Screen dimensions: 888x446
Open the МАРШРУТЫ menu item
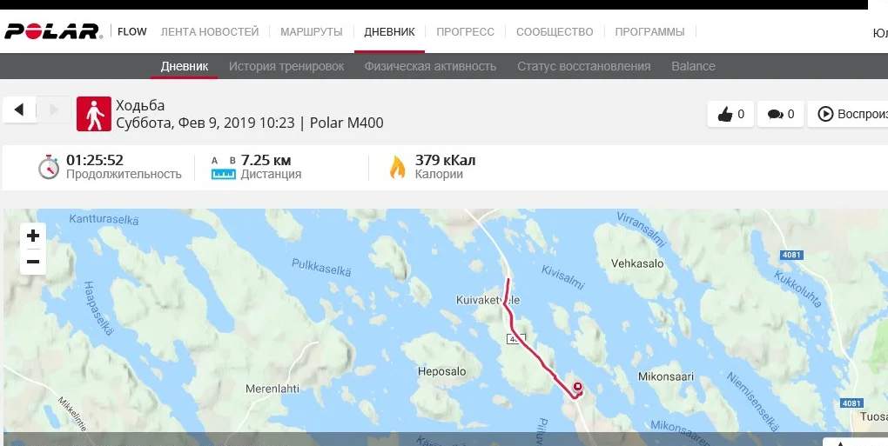tap(312, 31)
